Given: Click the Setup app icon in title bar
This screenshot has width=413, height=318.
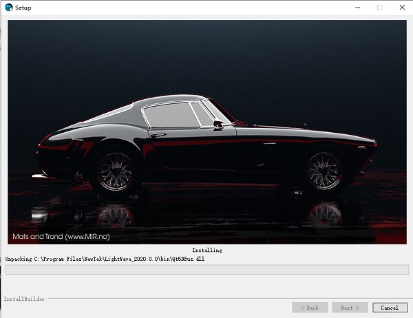Looking at the screenshot, I should click(8, 8).
